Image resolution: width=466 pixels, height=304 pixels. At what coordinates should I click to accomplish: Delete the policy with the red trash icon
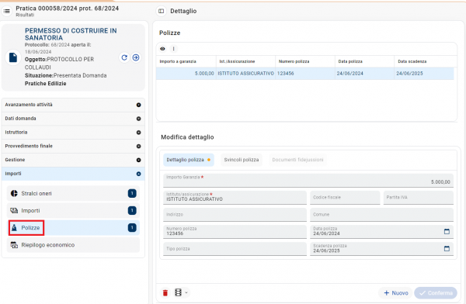(165, 292)
